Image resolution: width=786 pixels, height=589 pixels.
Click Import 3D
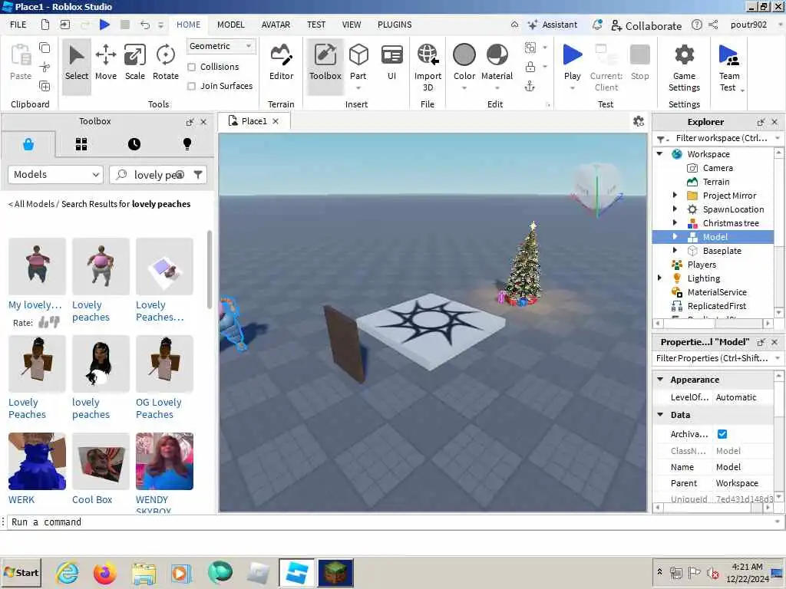(x=428, y=67)
